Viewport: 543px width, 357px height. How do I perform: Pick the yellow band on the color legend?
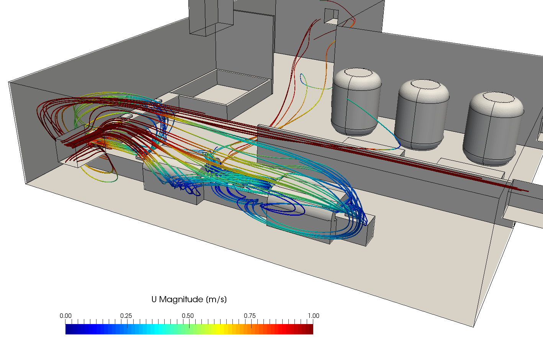pos(220,329)
